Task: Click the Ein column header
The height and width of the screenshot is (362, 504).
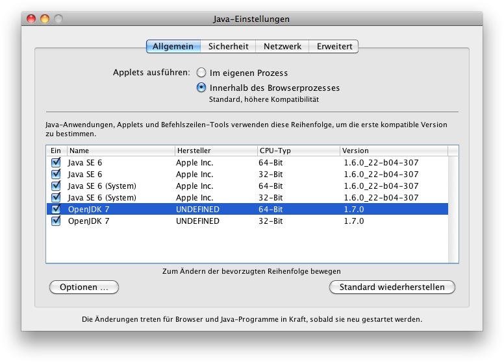Action: 57,151
